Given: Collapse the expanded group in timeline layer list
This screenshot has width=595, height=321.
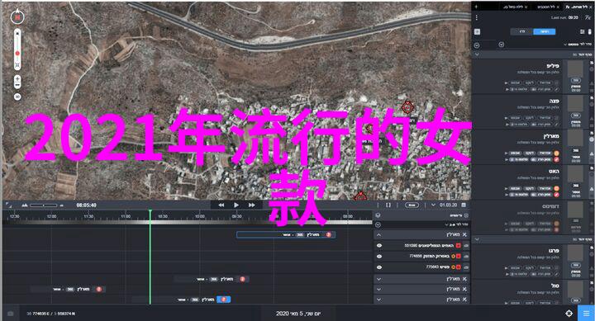Looking at the screenshot, I should pos(378,235).
